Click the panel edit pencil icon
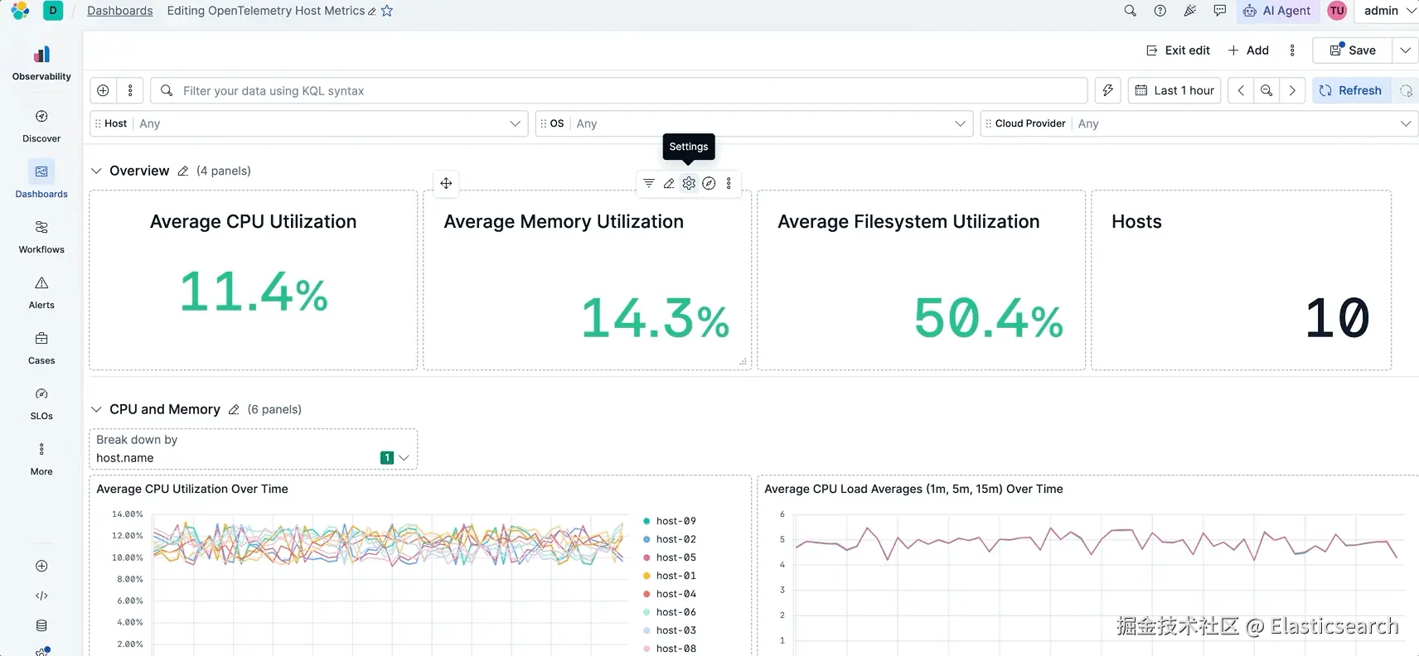 (x=669, y=183)
